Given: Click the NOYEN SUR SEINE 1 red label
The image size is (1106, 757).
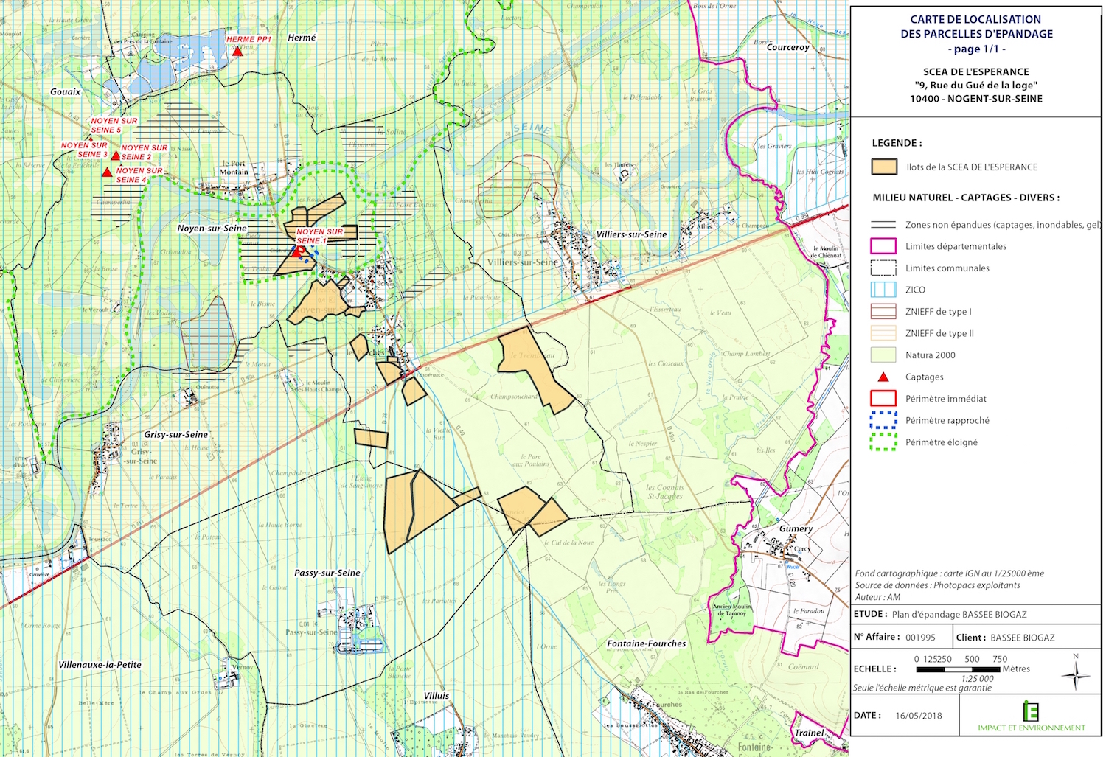Looking at the screenshot, I should pyautogui.click(x=319, y=236).
